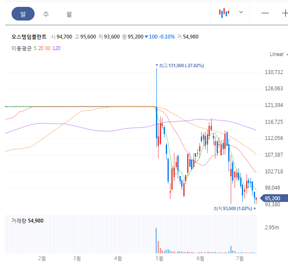Zoom out the chart with minus button
Image resolution: width=288 pixels, height=267 pixels.
265,13
